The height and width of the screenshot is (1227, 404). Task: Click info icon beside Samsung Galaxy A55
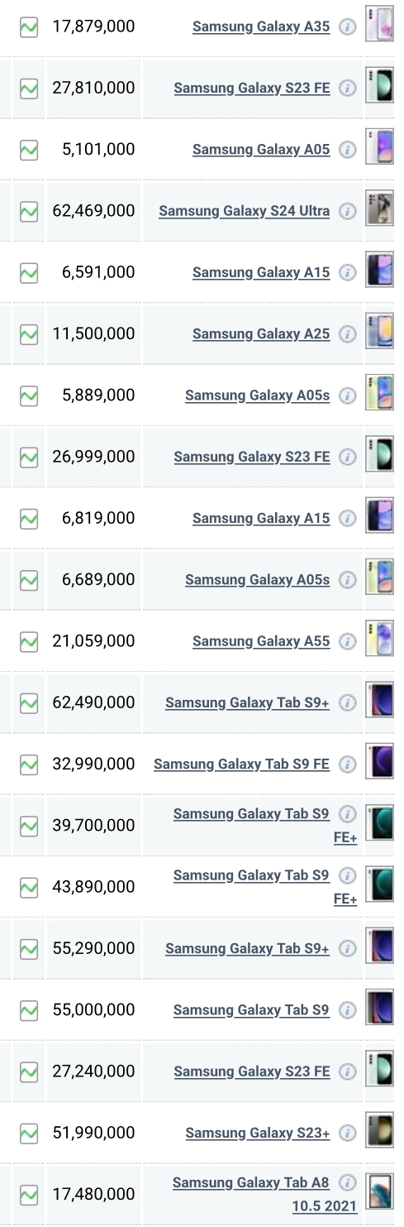(x=349, y=641)
